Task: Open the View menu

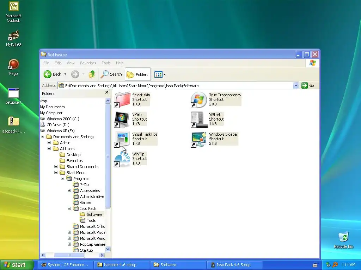Action: click(71, 63)
